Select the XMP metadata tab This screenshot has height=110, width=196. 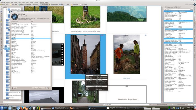(179, 7)
